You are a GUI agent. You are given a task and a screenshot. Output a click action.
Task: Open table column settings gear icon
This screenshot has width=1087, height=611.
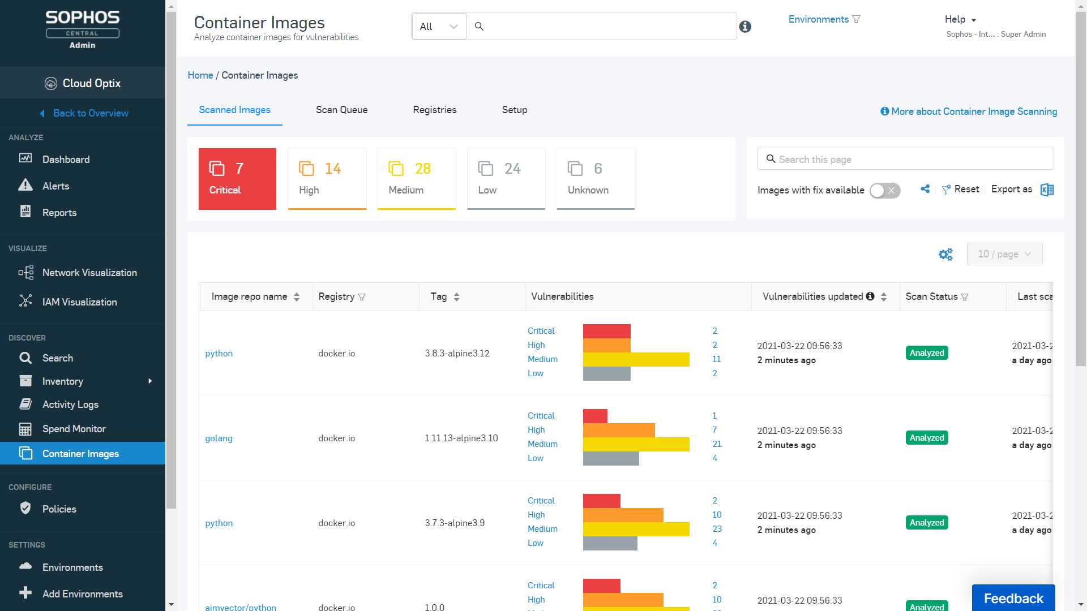tap(945, 255)
